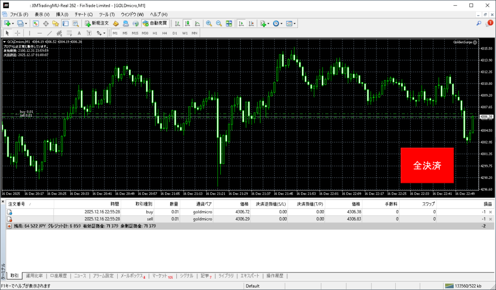The height and width of the screenshot is (290, 496).
Task: Toggle the 自動売買 (AutoTrading) button
Action: pyautogui.click(x=155, y=23)
